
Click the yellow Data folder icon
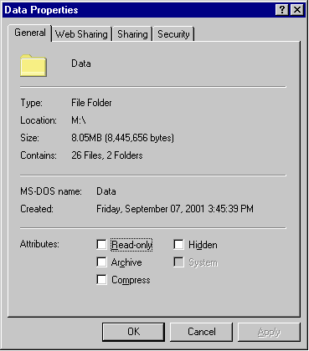coord(33,66)
